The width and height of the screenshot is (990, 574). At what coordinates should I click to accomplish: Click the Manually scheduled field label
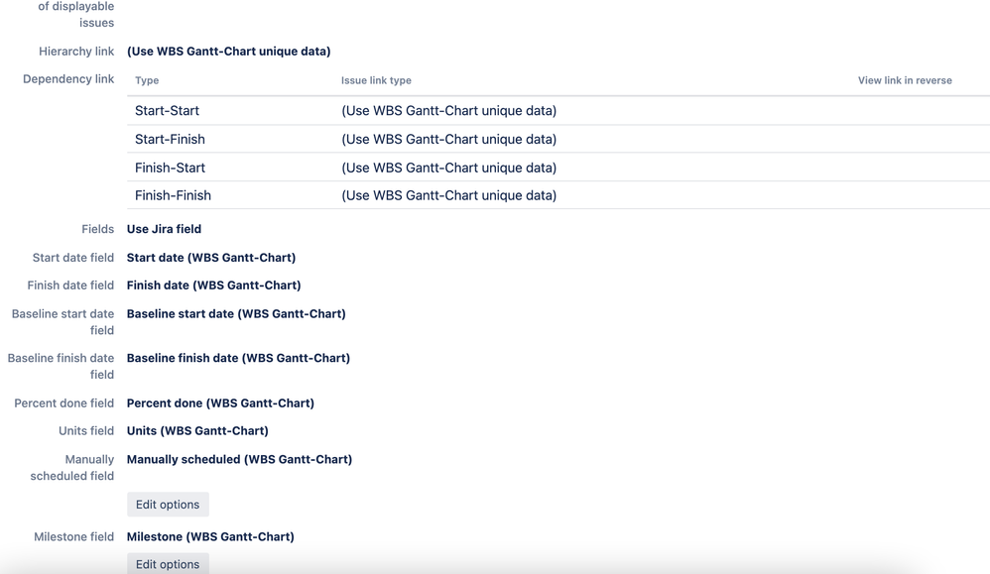(x=72, y=467)
